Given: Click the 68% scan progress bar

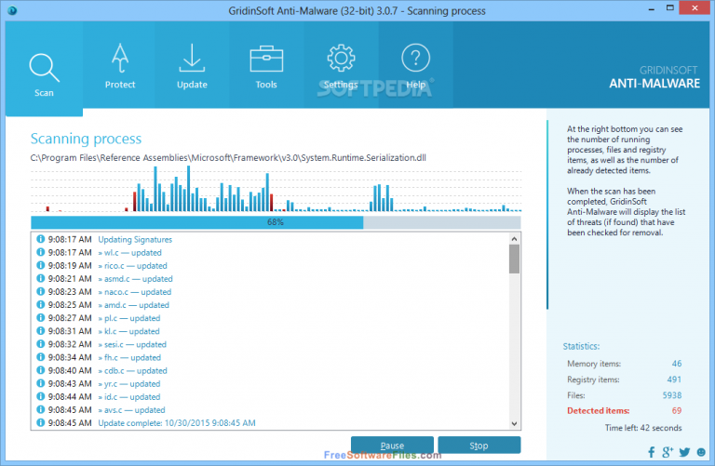Looking at the screenshot, I should (x=276, y=222).
